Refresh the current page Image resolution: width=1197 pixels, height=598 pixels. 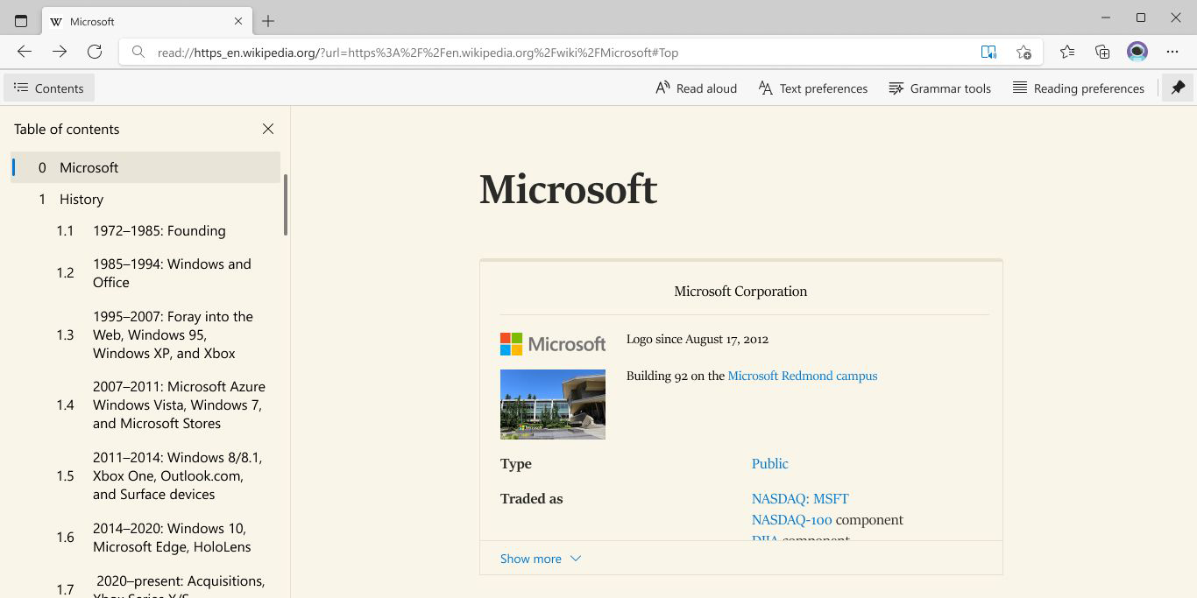click(x=95, y=52)
